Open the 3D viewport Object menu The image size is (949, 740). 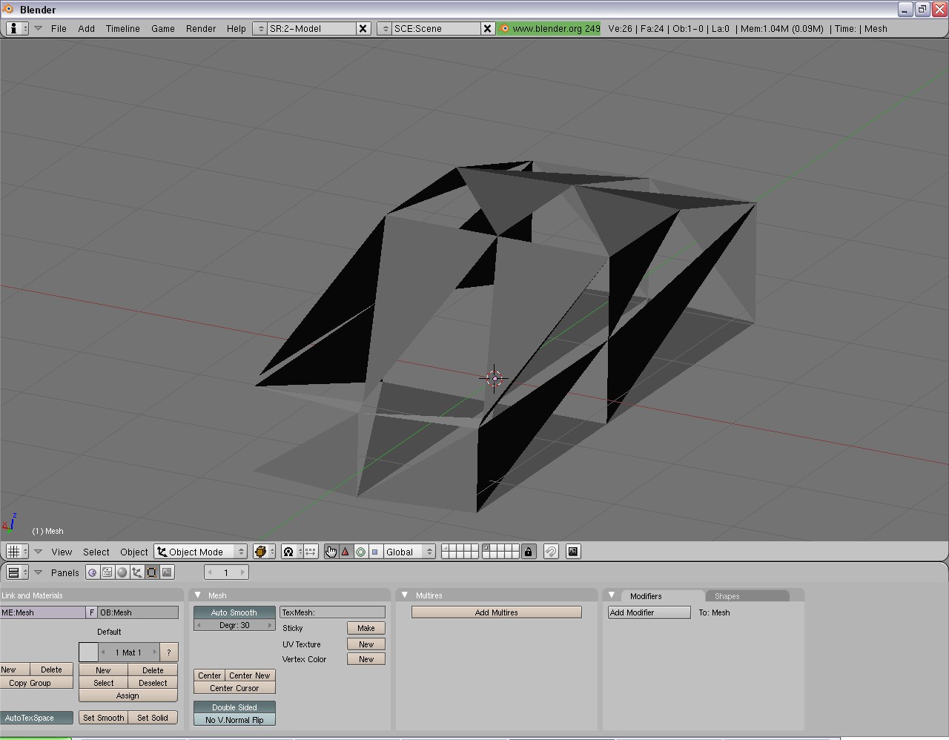pos(134,552)
